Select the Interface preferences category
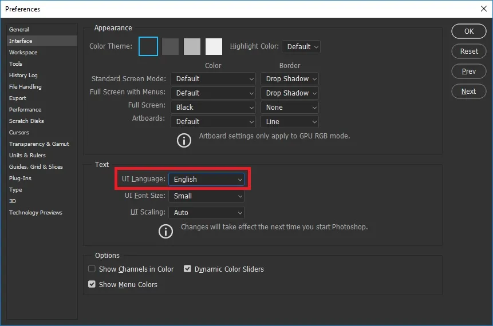The width and height of the screenshot is (493, 326). (42, 41)
